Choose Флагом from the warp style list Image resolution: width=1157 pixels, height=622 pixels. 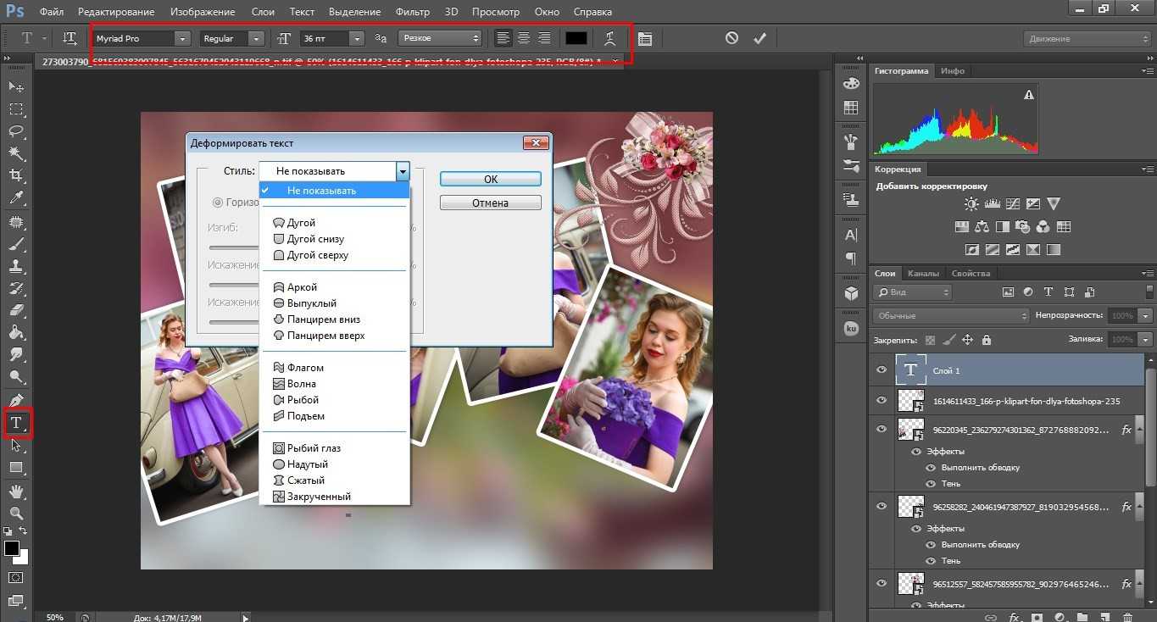[x=305, y=368]
